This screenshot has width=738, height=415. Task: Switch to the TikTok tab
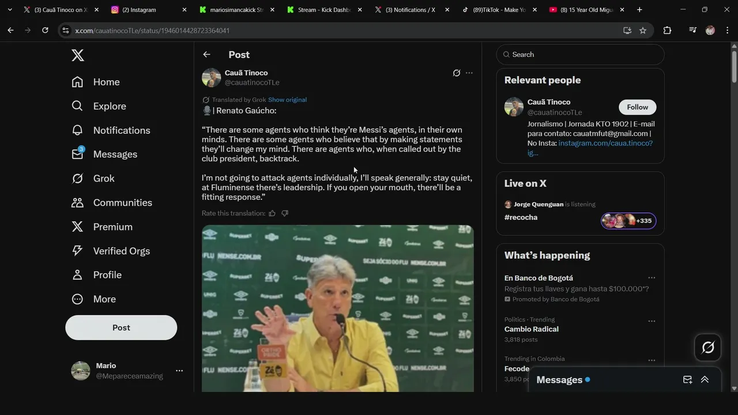(x=499, y=10)
